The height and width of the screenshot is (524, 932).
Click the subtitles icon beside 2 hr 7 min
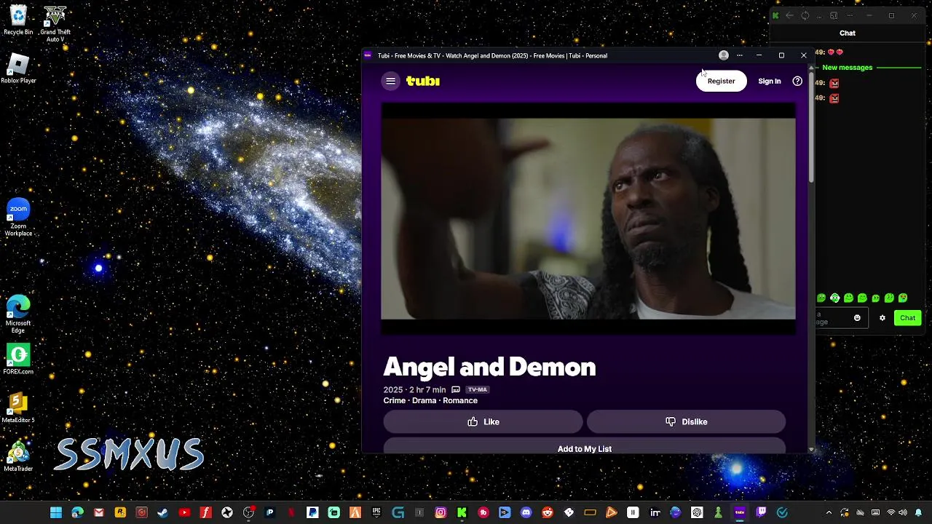coord(456,389)
